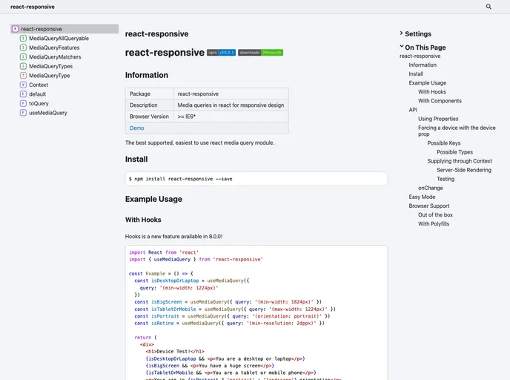Jump to Information in On This Page
The image size is (510, 380).
(x=423, y=65)
